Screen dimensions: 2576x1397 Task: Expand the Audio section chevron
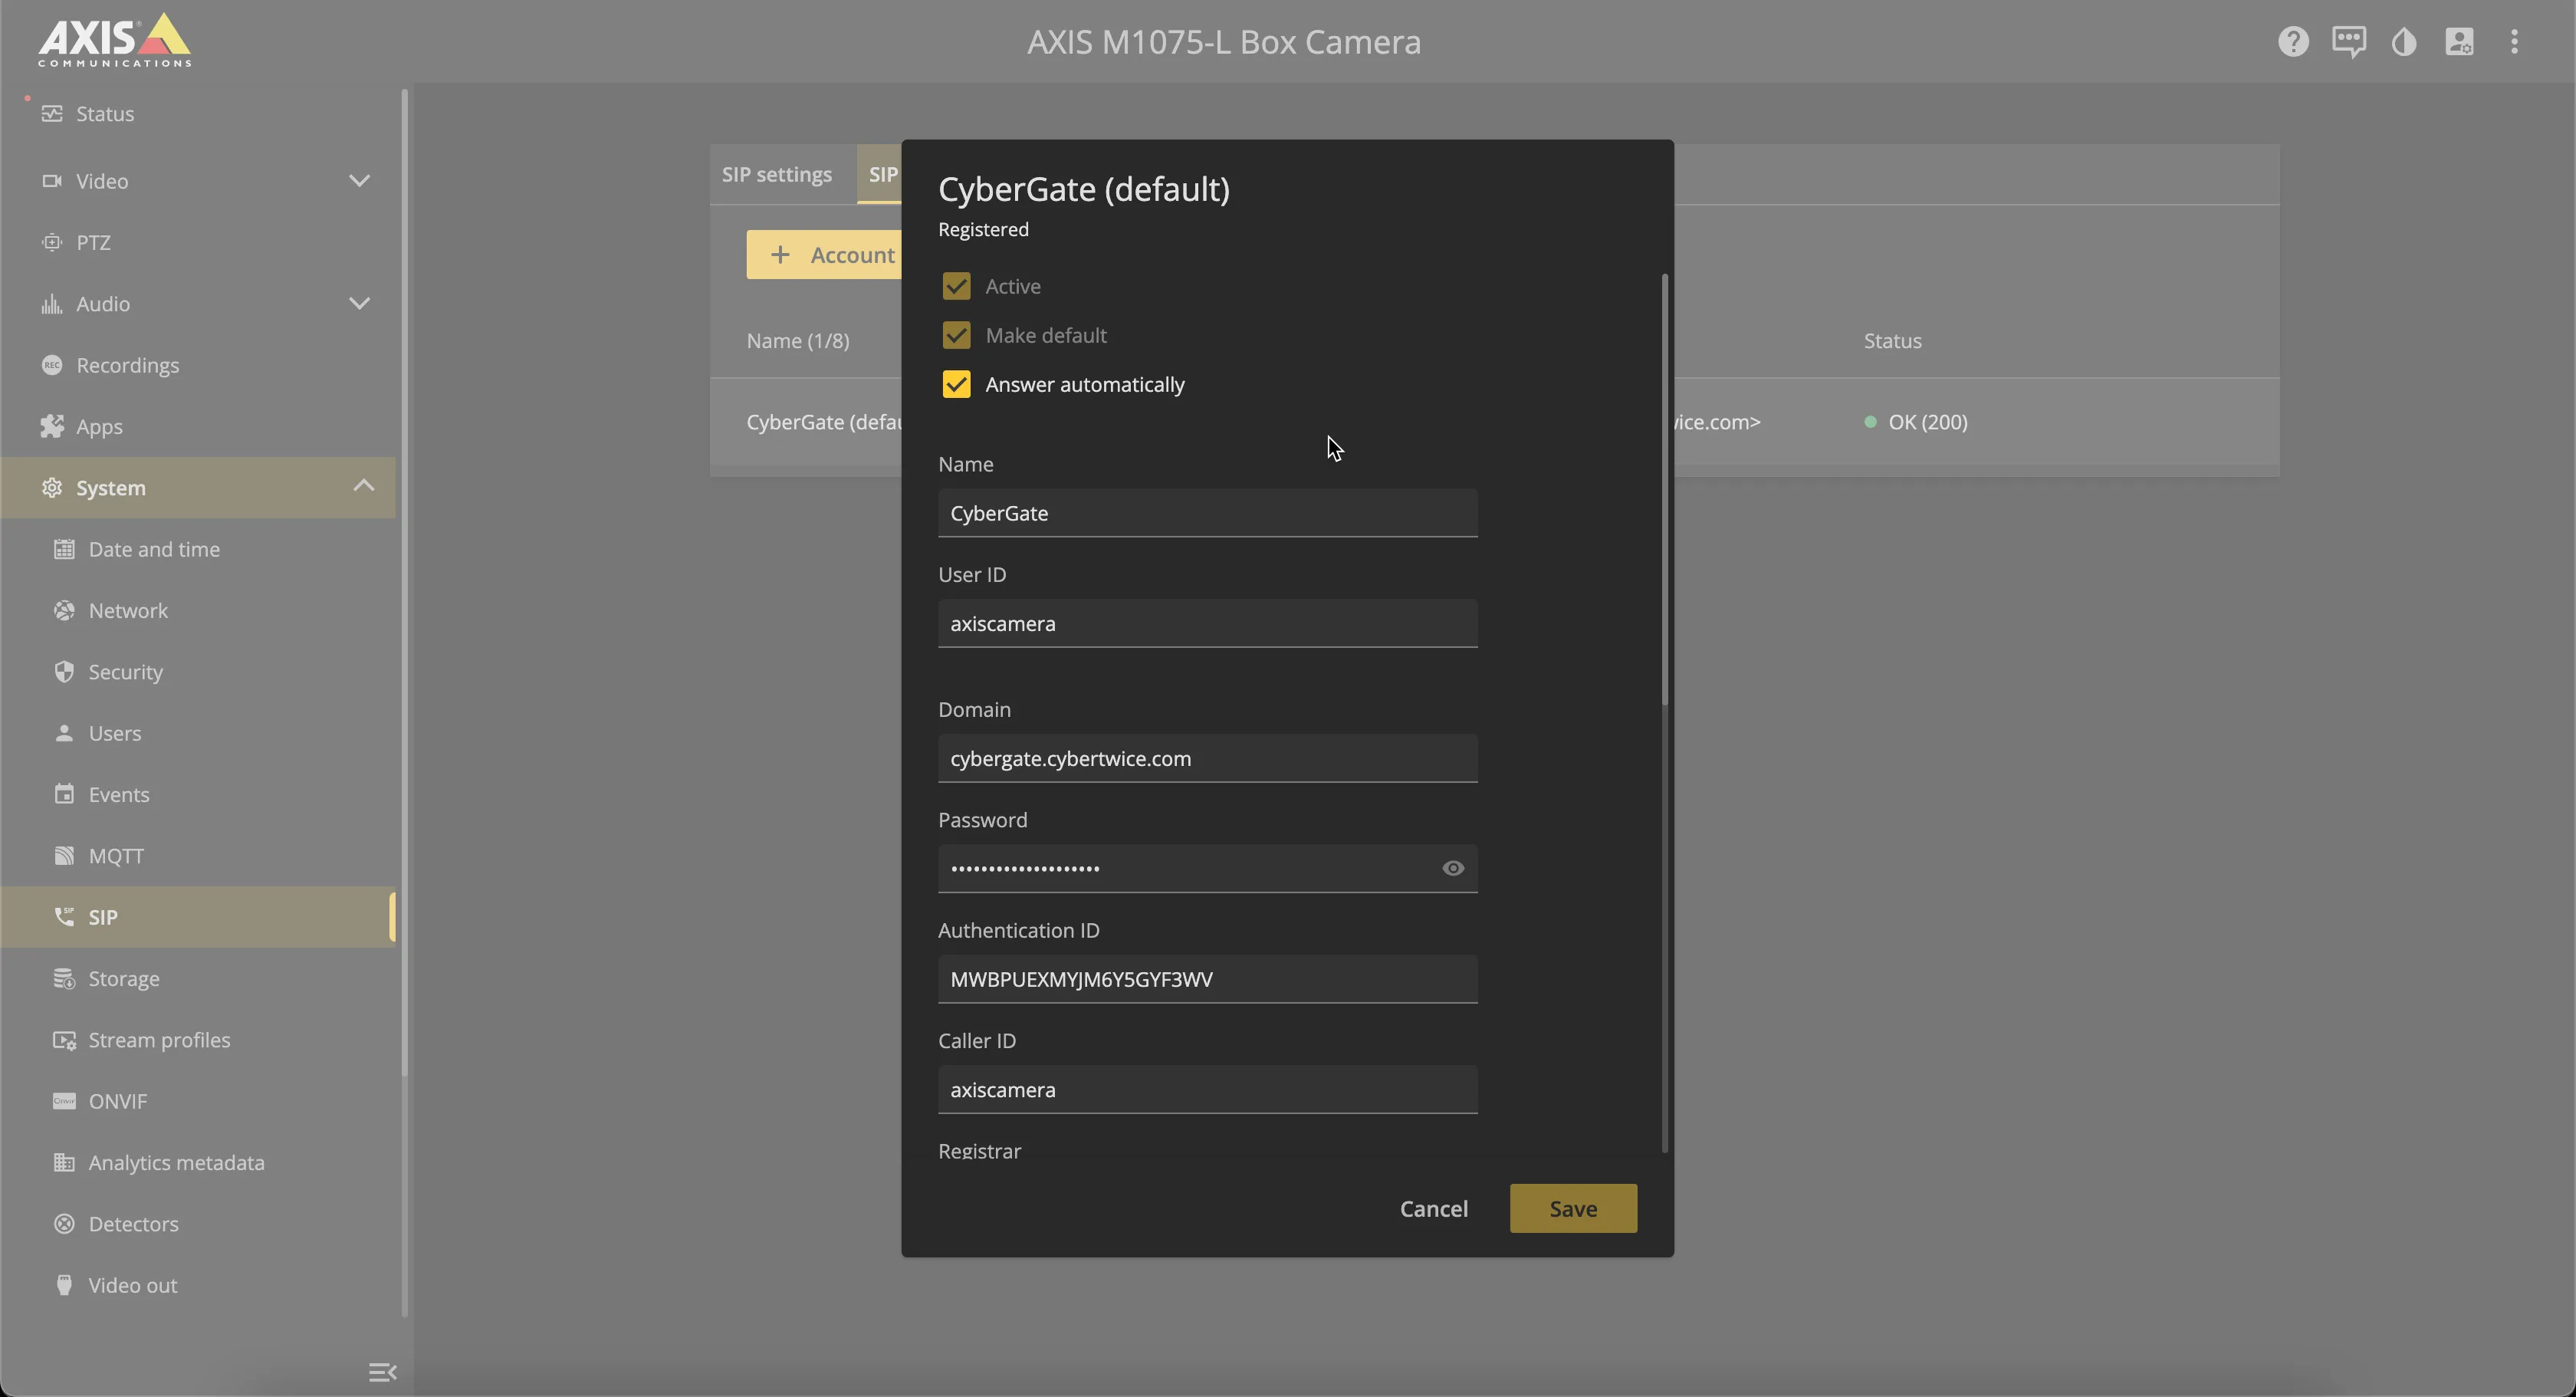359,303
